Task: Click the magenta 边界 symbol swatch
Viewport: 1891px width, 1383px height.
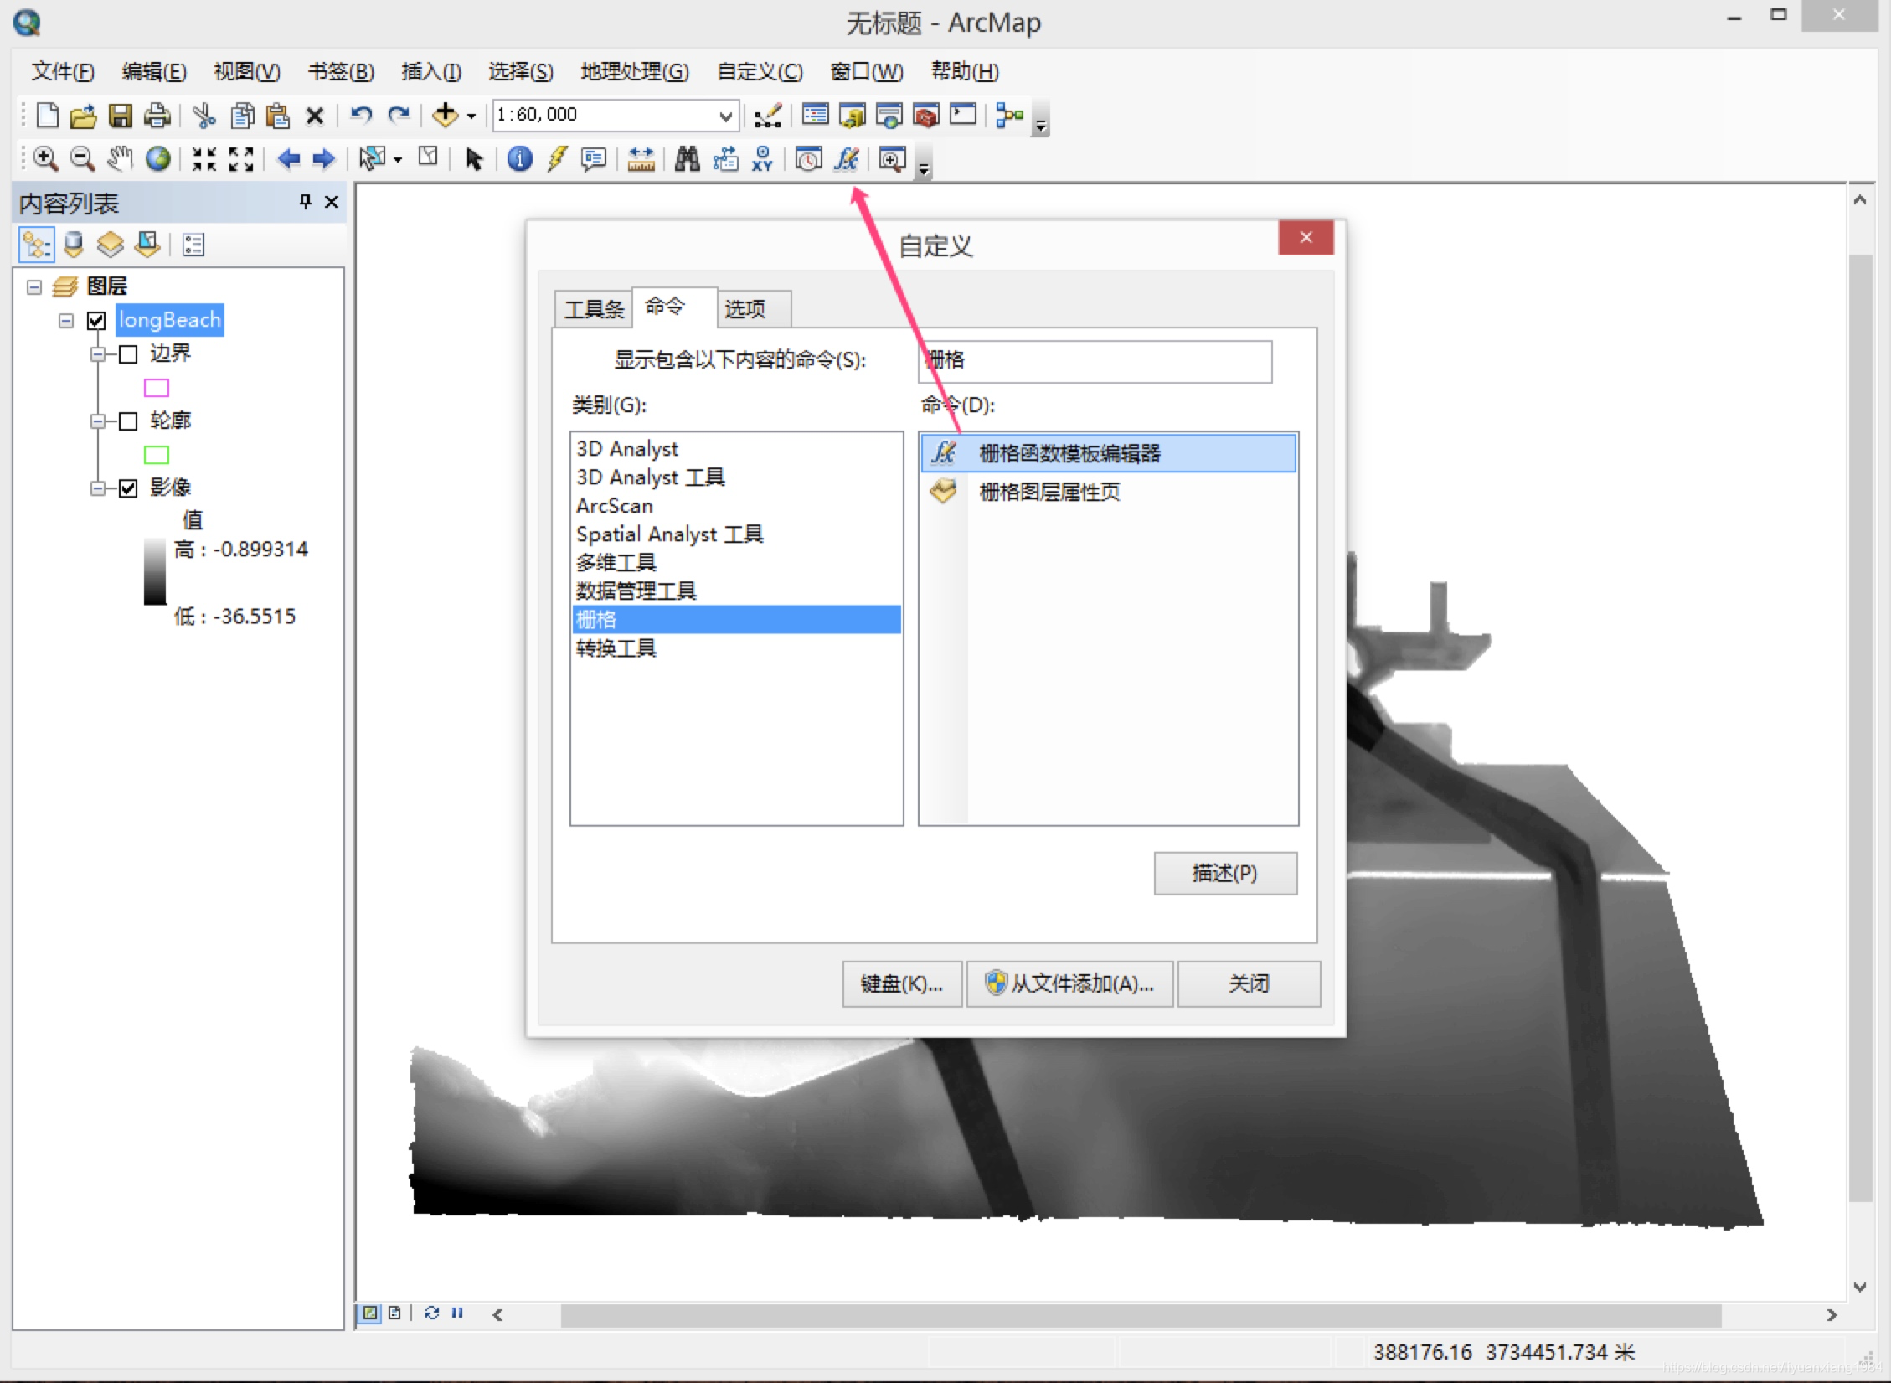Action: click(157, 388)
